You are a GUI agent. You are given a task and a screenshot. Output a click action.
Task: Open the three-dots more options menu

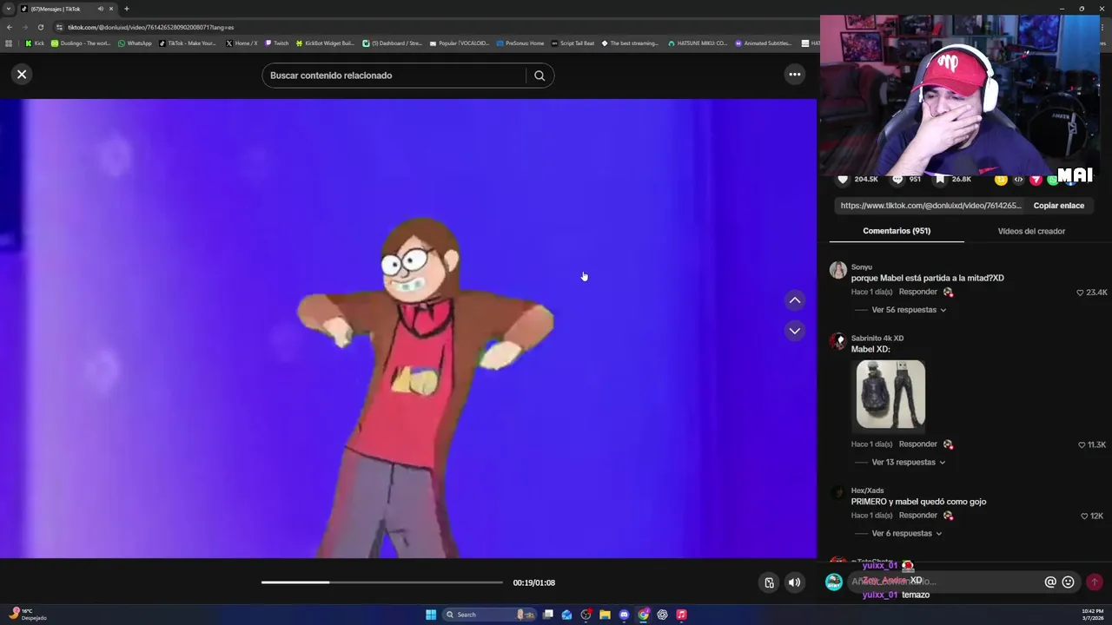pos(794,75)
